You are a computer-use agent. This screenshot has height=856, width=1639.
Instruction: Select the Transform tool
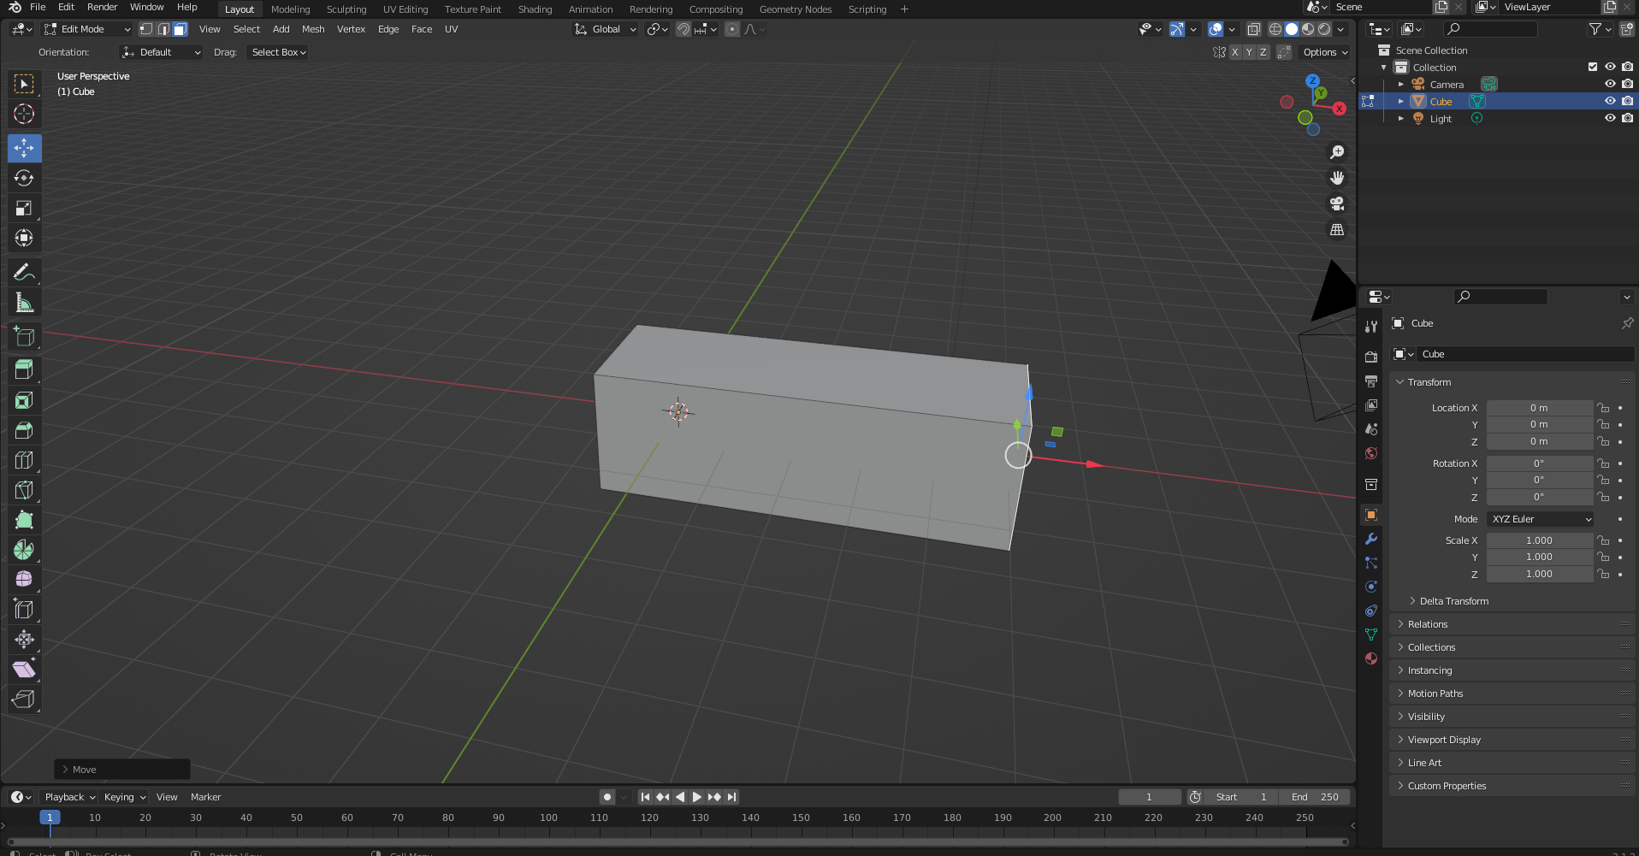24,238
